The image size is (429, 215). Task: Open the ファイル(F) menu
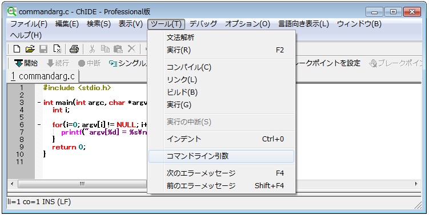pos(29,24)
